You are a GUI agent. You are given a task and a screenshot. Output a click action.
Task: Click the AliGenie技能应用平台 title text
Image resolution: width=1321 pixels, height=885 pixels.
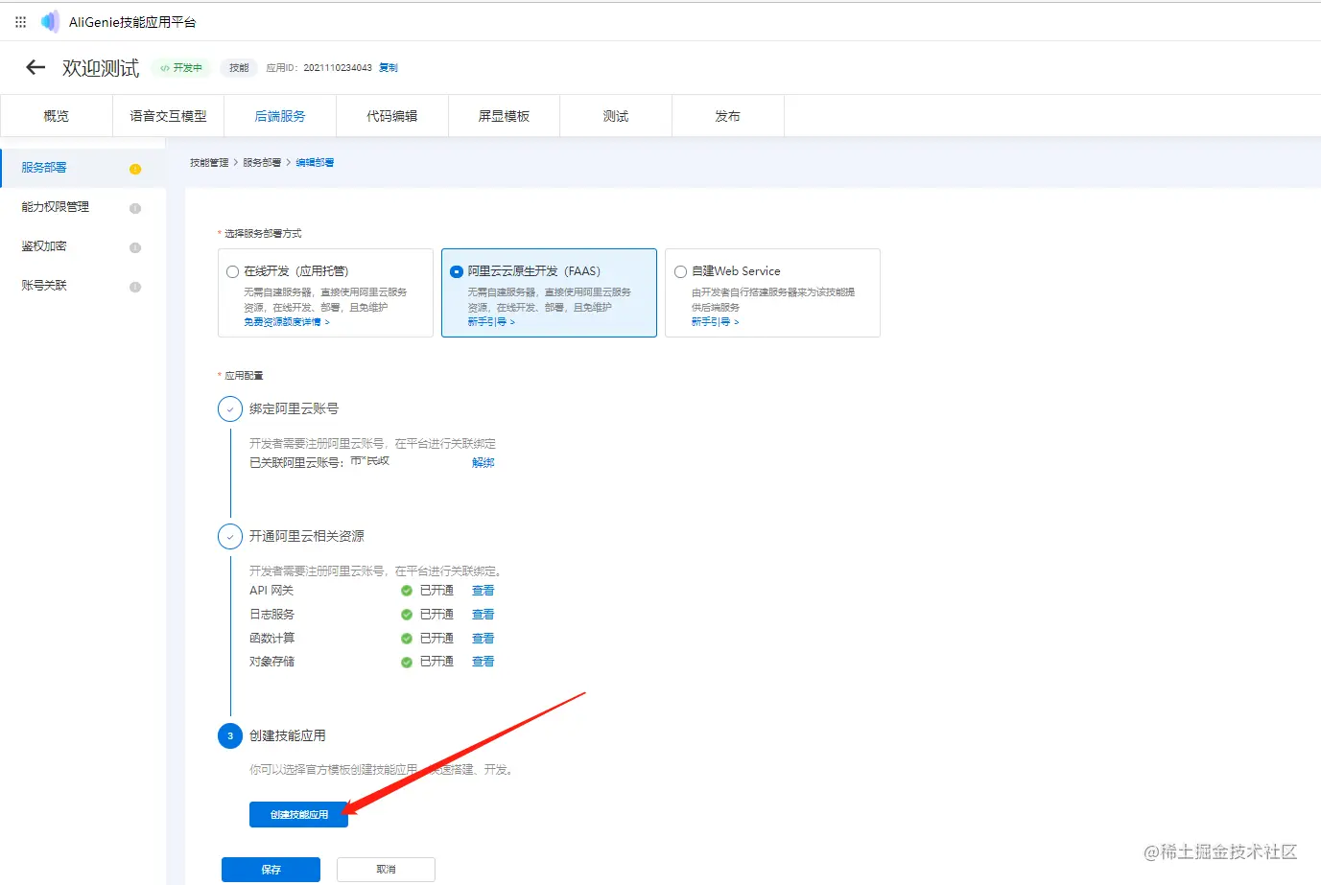(x=132, y=22)
